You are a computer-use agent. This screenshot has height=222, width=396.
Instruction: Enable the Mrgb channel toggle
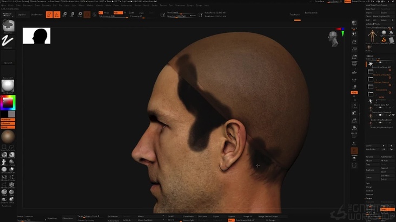click(106, 12)
